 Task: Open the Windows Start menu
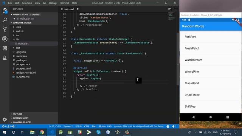click(4, 132)
